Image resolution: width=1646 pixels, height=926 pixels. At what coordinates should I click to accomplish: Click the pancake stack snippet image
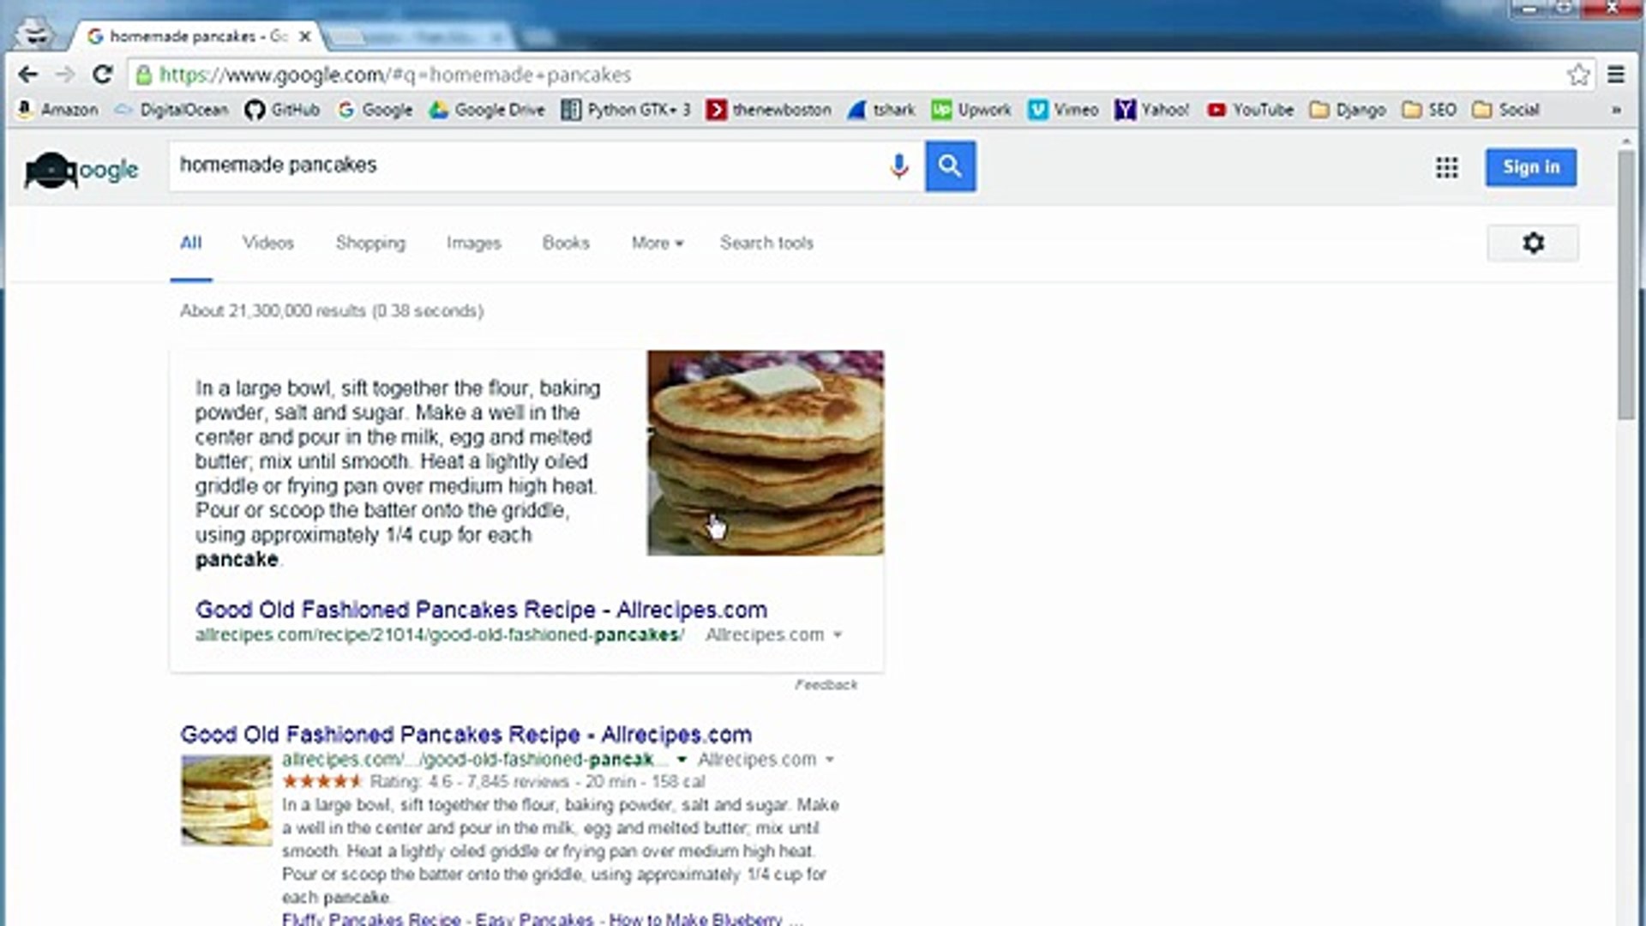[766, 453]
